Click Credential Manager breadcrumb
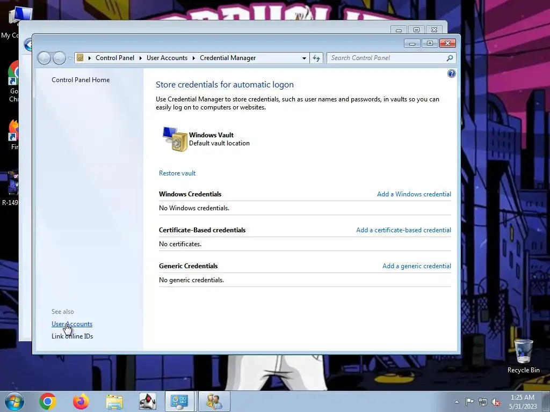Image resolution: width=550 pixels, height=412 pixels. [228, 58]
